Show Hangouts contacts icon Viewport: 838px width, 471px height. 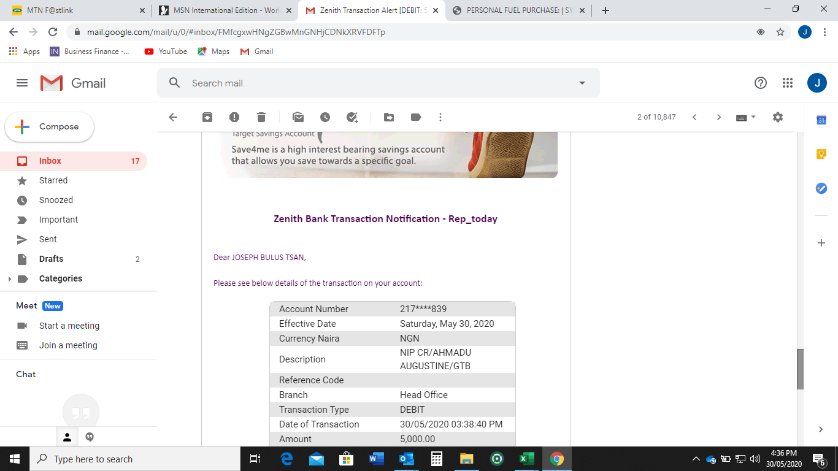click(x=67, y=437)
